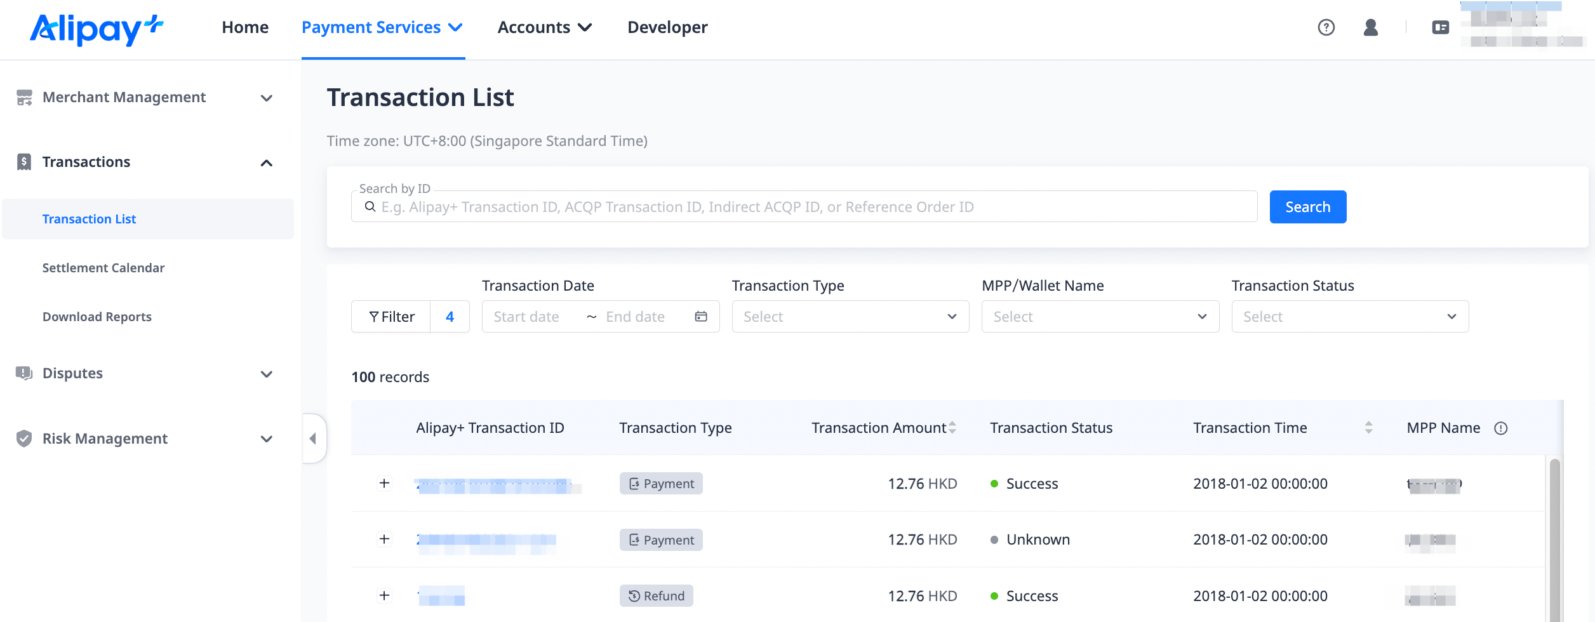Expand the first Payment transaction row
Image resolution: width=1595 pixels, height=622 pixels.
click(x=384, y=484)
